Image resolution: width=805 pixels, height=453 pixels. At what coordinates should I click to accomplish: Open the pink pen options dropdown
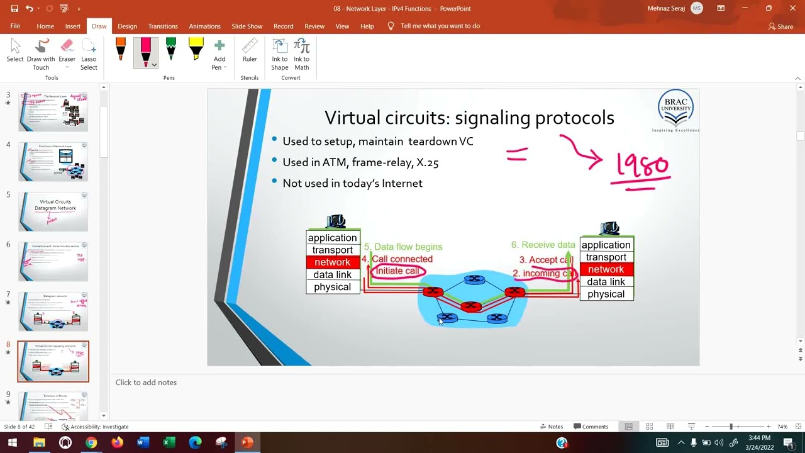[x=154, y=64]
